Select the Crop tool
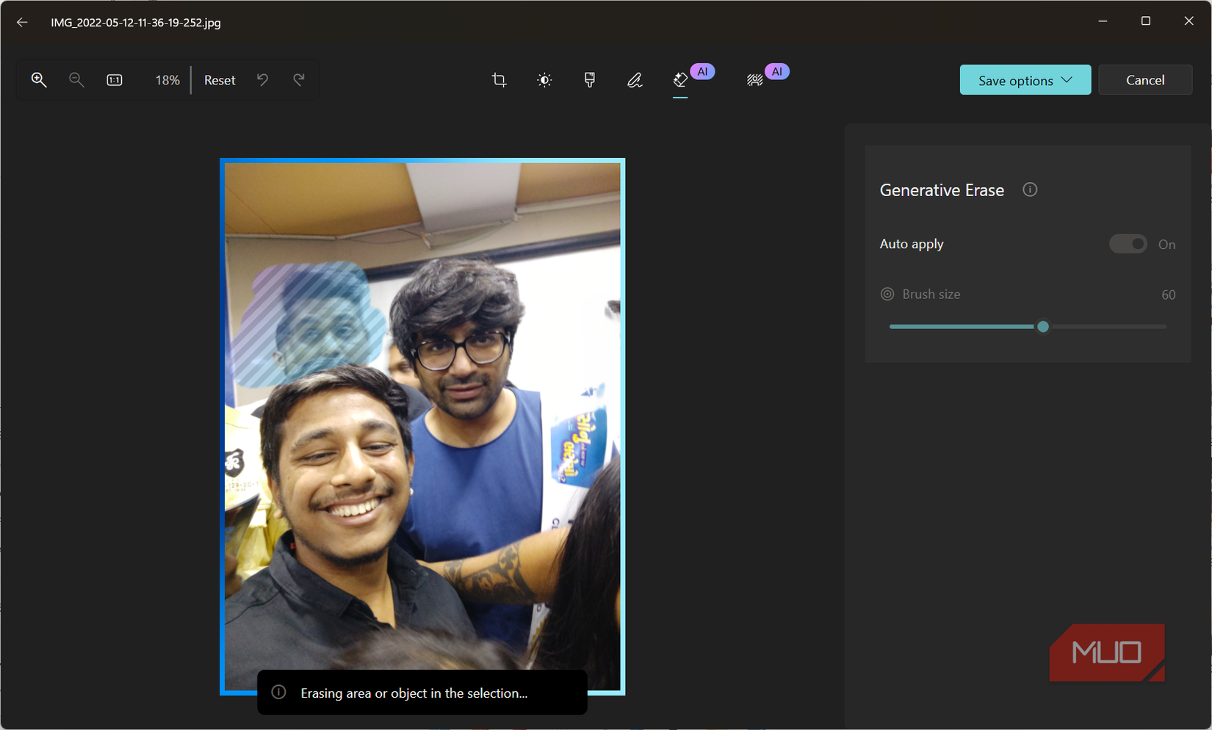 (x=499, y=80)
